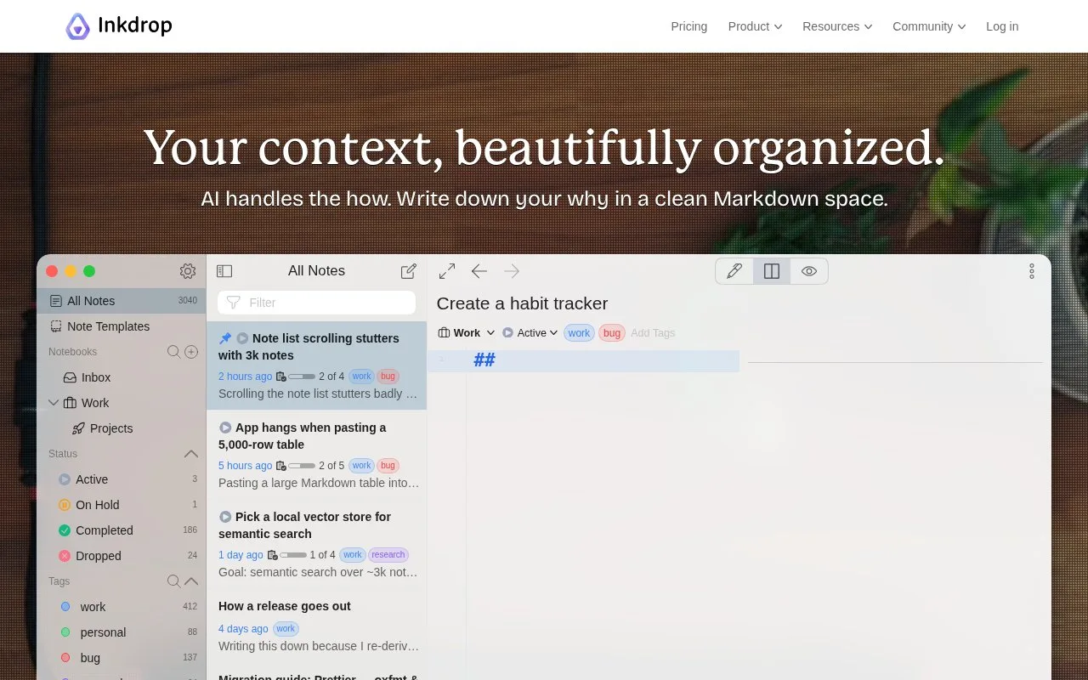Viewport: 1088px width, 680px height.
Task: Toggle the sidebar panel icon
Action: coord(224,271)
